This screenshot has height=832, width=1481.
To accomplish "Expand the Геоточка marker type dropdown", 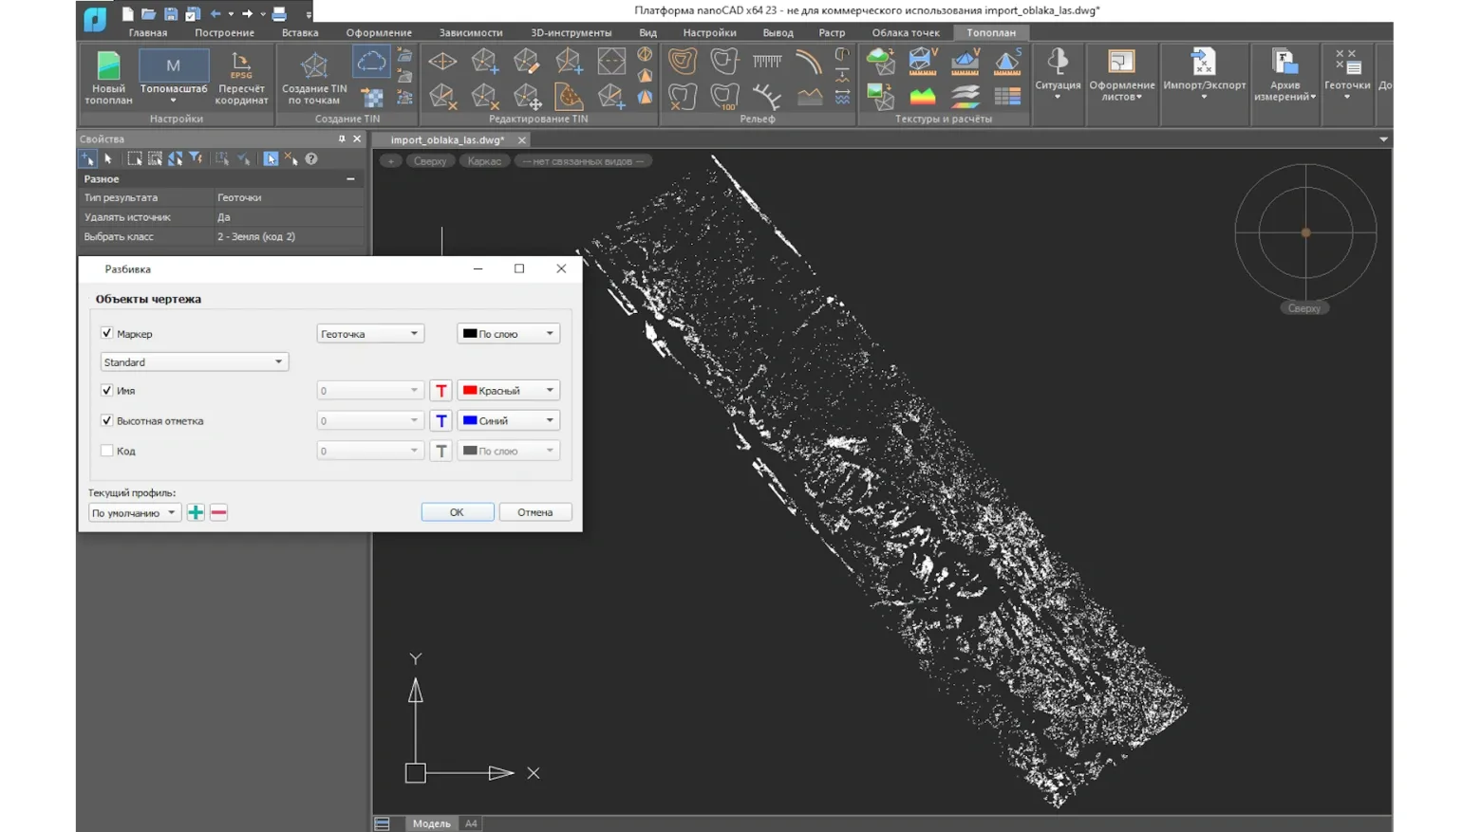I will click(x=369, y=334).
